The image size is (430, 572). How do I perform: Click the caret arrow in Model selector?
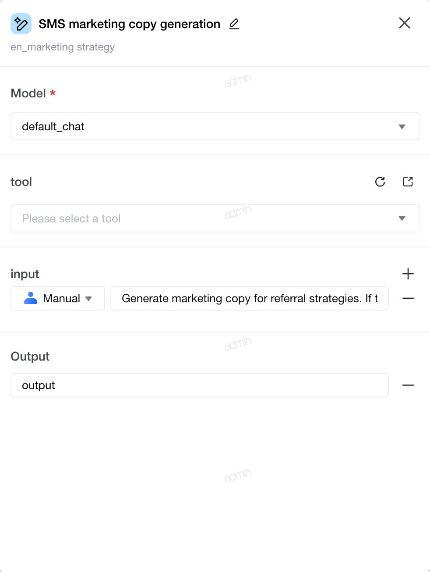(x=402, y=127)
